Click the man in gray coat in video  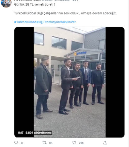[x=43, y=88]
